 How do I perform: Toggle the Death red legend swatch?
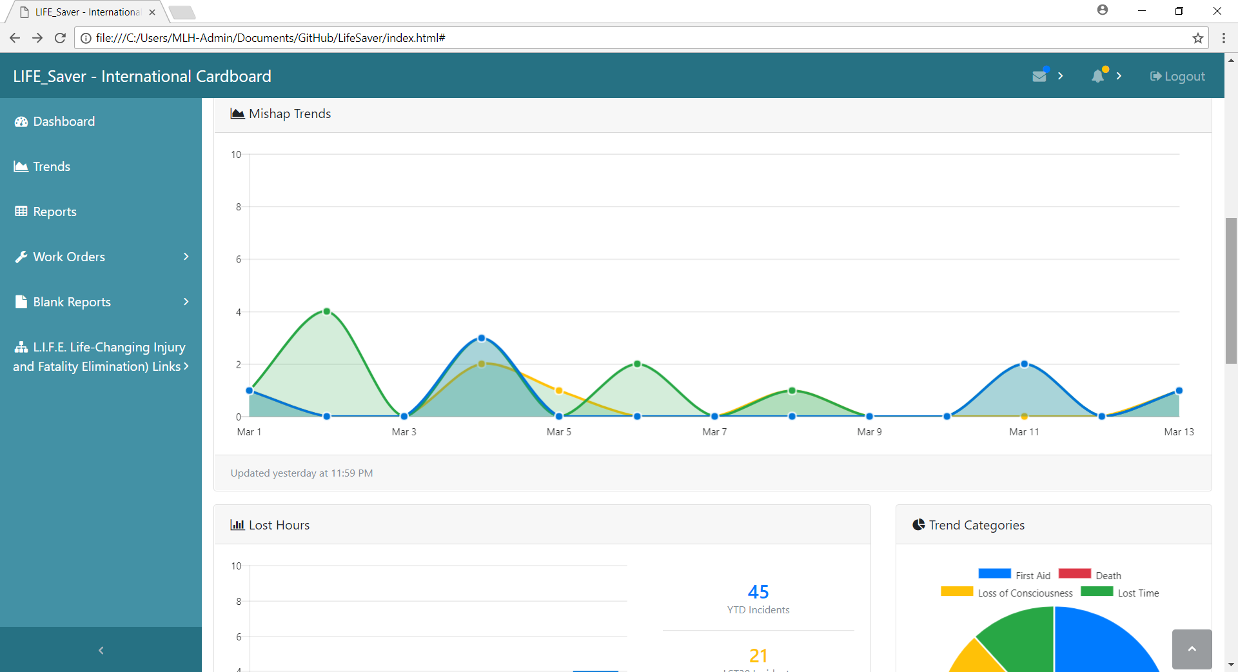coord(1074,573)
